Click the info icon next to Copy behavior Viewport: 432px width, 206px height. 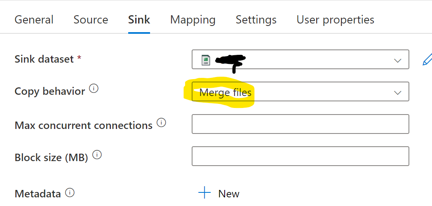pyautogui.click(x=94, y=89)
